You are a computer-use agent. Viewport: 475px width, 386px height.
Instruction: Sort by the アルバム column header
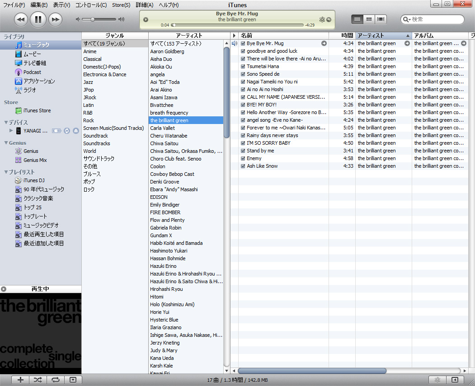pos(440,36)
